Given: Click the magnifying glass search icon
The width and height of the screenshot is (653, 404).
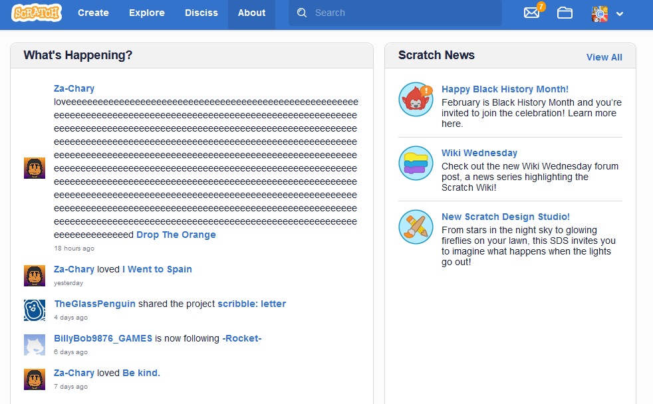Looking at the screenshot, I should [x=302, y=13].
